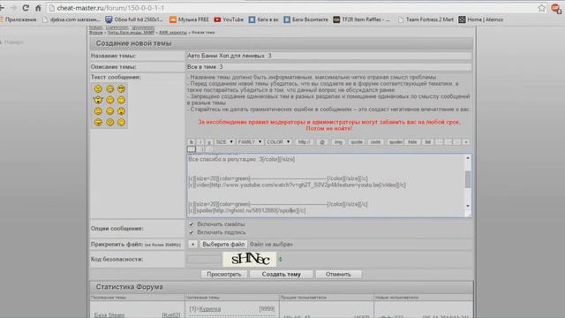Open the Приложения apps shortcut
The width and height of the screenshot is (565, 318).
pos(18,19)
